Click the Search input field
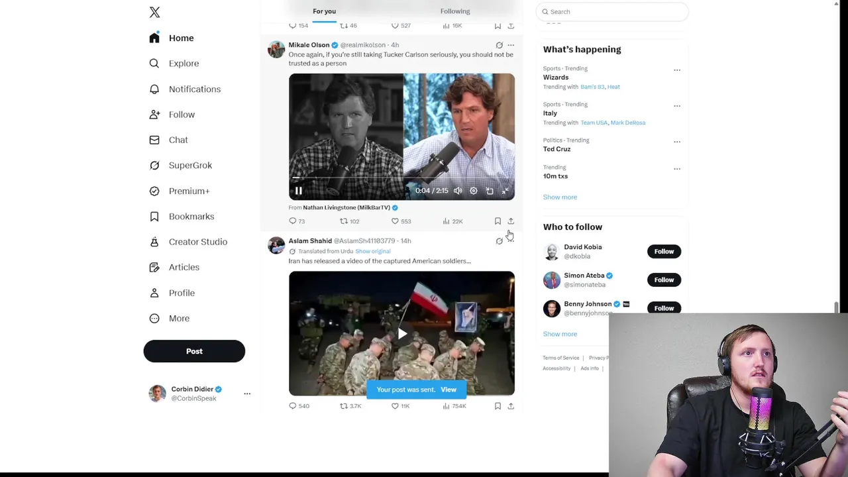 (612, 11)
